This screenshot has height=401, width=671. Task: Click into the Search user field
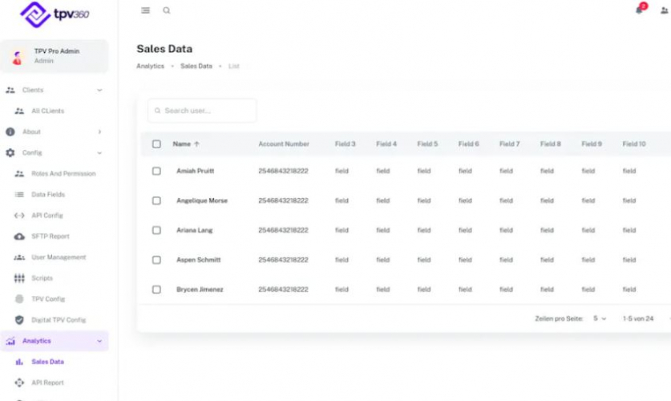coord(202,111)
